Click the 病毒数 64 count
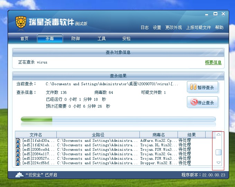The width and height of the screenshot is (235, 187). pyautogui.click(x=103, y=92)
